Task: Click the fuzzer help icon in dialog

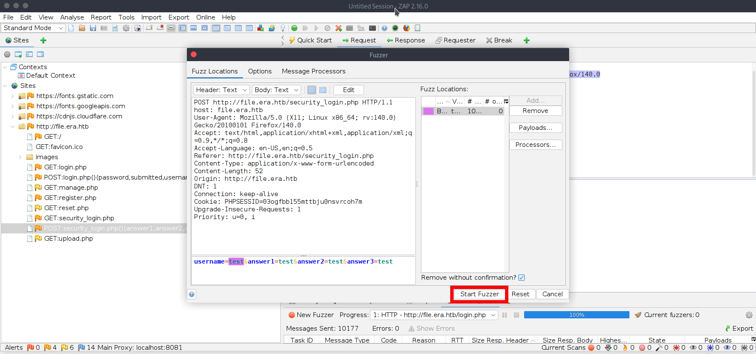Action: click(x=192, y=294)
